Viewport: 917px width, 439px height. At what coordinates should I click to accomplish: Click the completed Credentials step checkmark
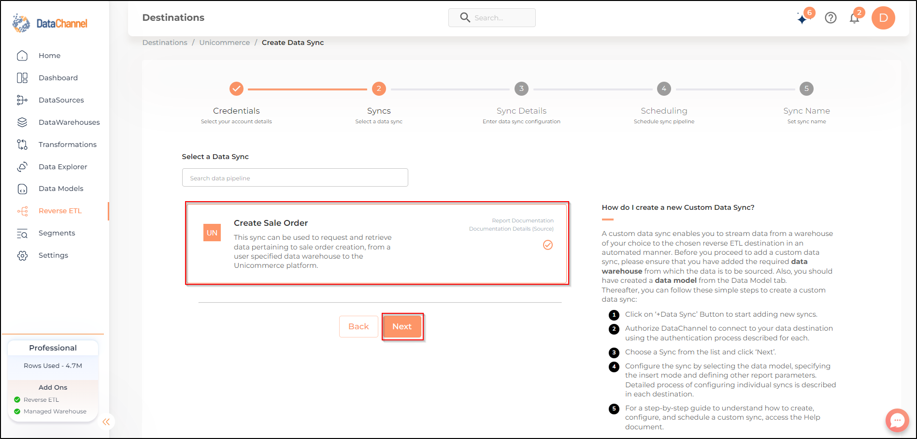(x=236, y=88)
